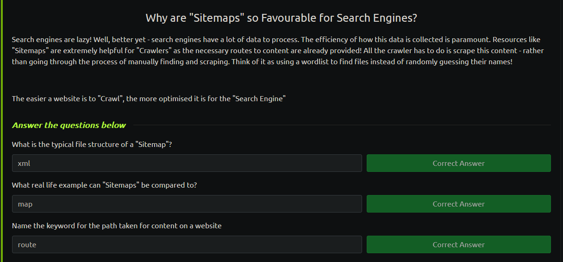
Task: Click the green vertical bar on the left edge
Action: pos(1,131)
